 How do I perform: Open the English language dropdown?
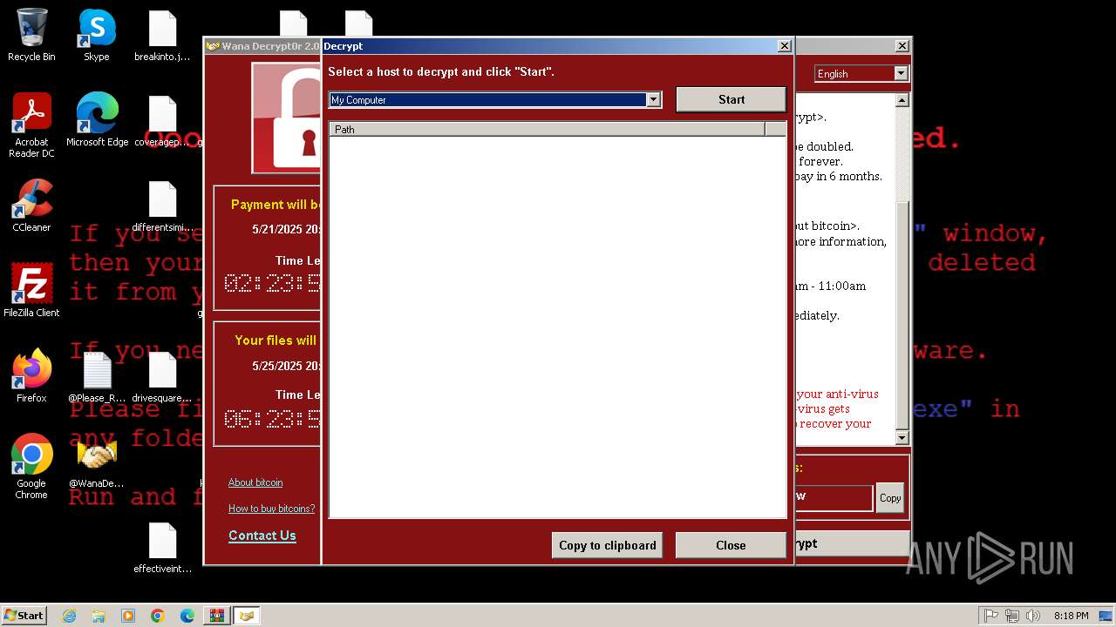(901, 74)
